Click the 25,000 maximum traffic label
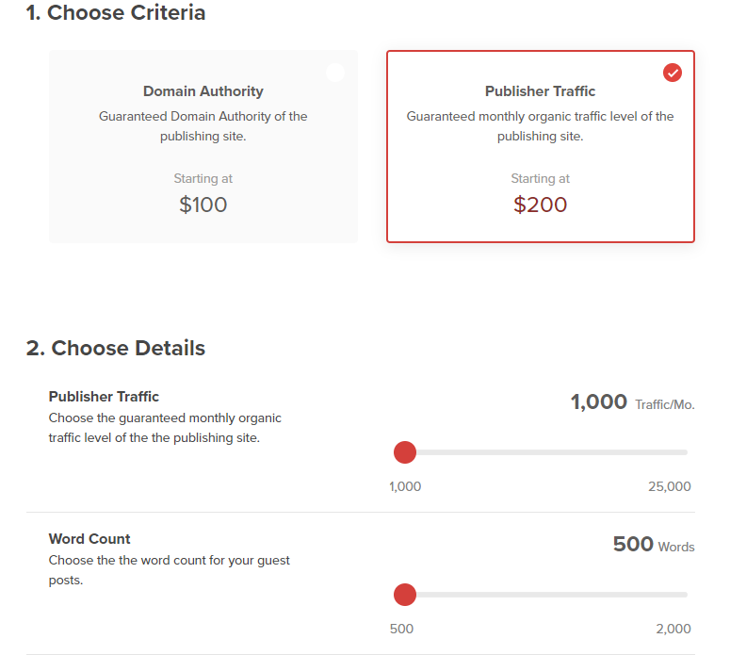This screenshot has height=655, width=730. 670,486
